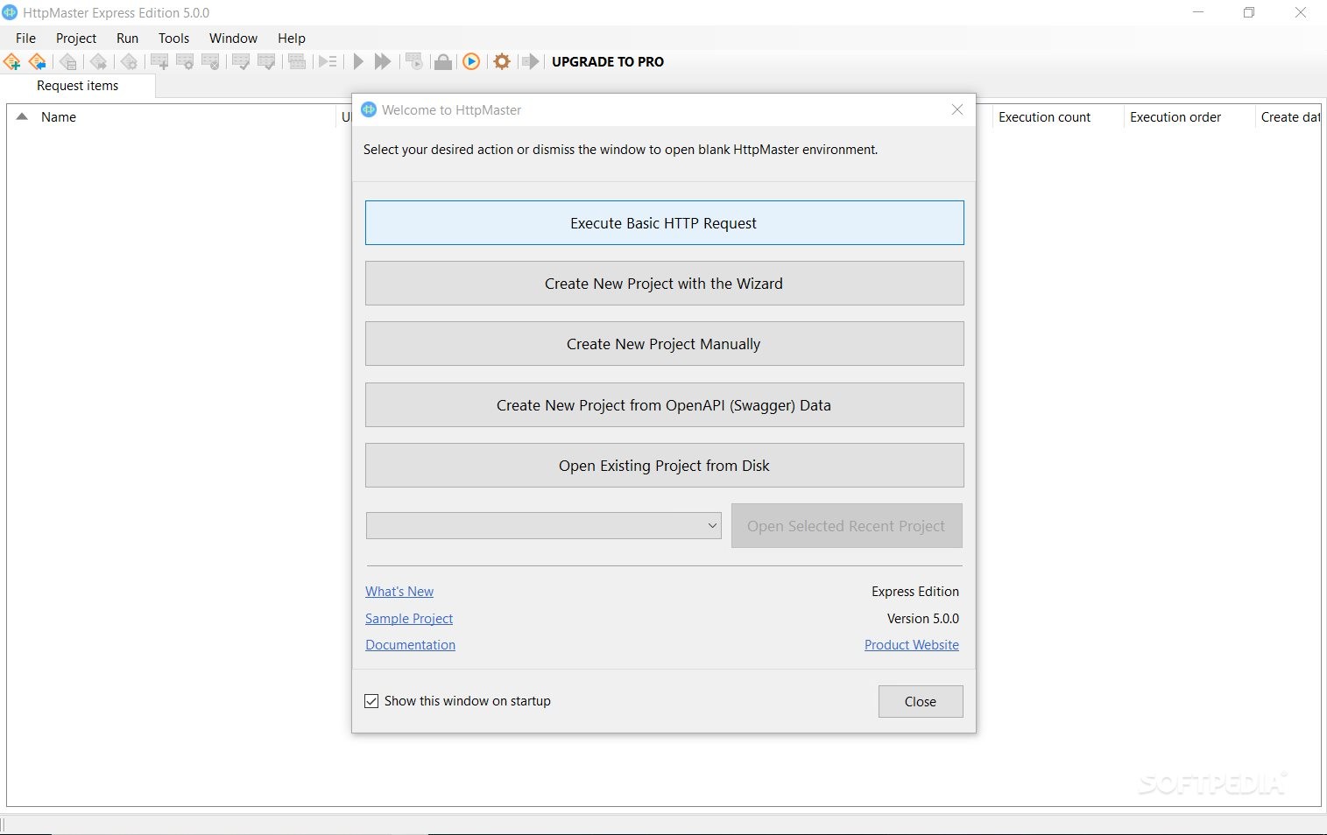The height and width of the screenshot is (835, 1327).
Task: Click the HttpMaster app icon in title bar
Action: pos(10,12)
